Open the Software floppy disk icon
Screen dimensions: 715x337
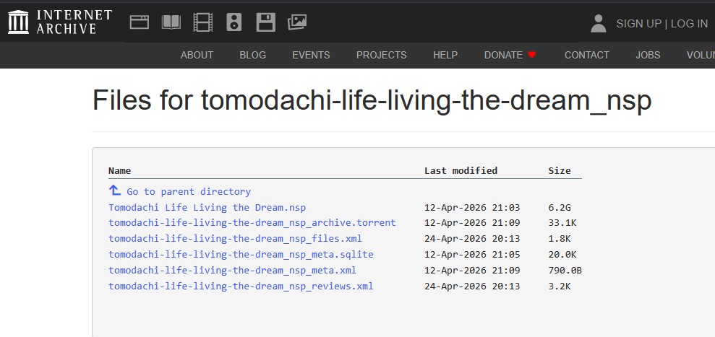tap(265, 22)
